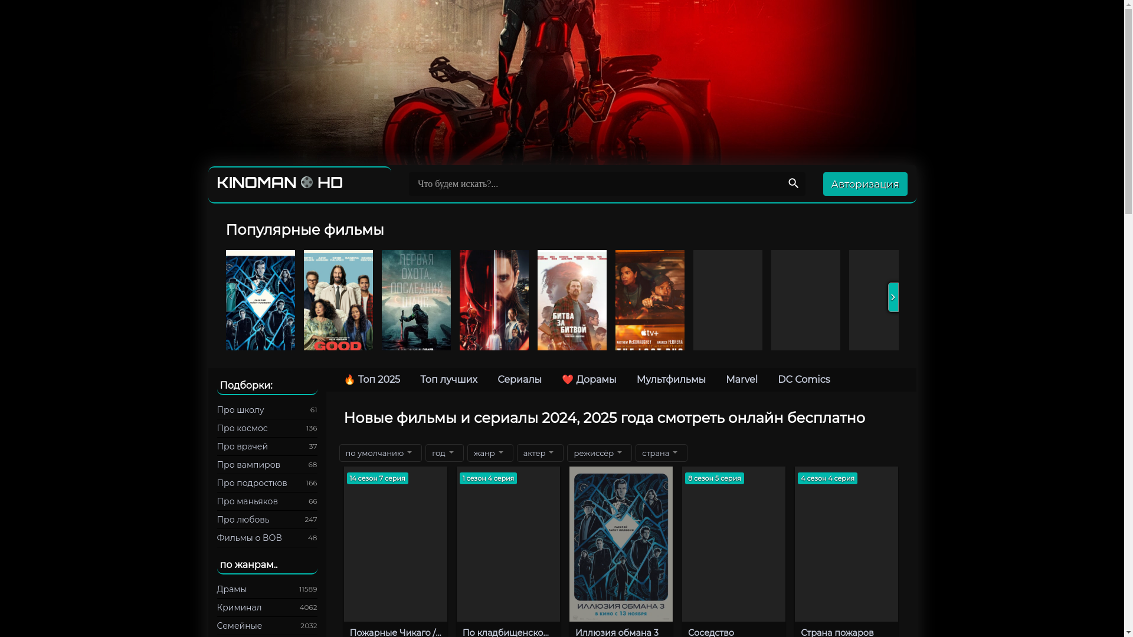Open the Криминал genre link
The height and width of the screenshot is (637, 1133).
(x=267, y=608)
